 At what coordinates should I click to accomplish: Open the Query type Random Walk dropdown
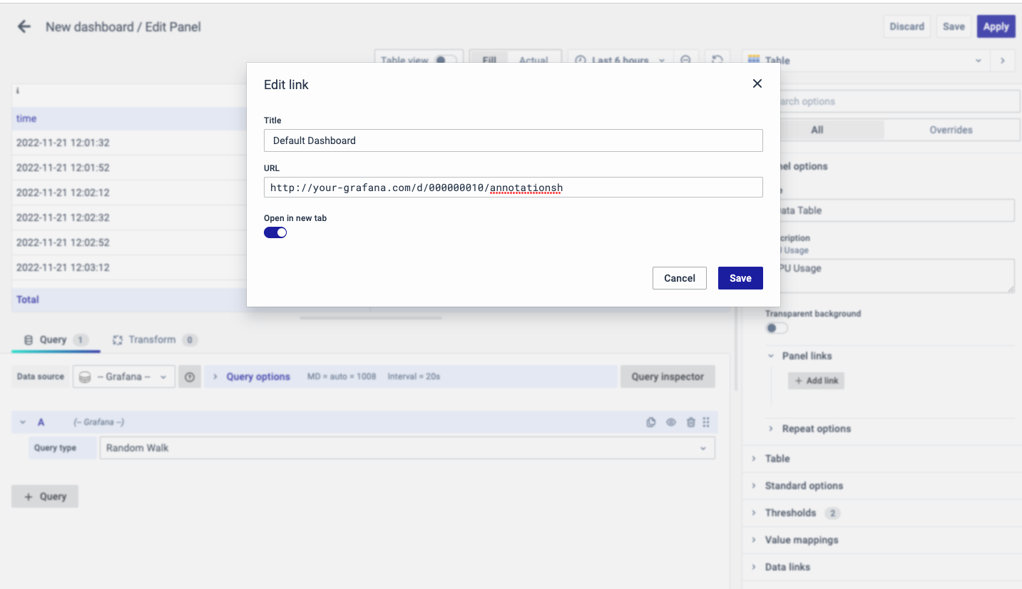[x=407, y=448]
